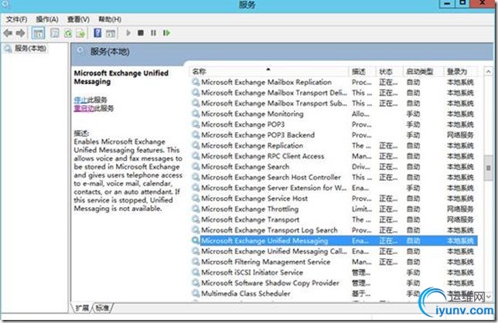Pause the service with the pause icon
Screen dimensions: 498x323
coord(153,32)
